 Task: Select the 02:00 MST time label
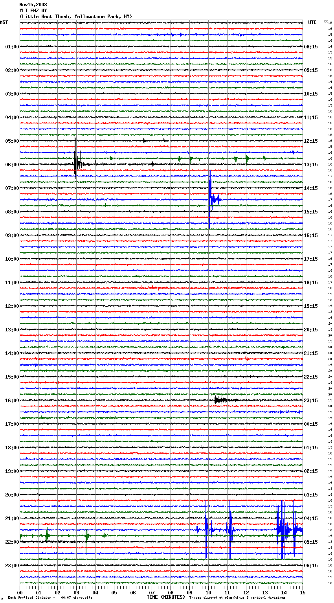pyautogui.click(x=12, y=70)
